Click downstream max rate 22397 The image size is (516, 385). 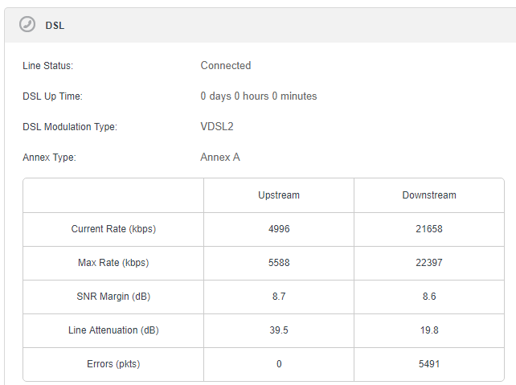pos(429,263)
